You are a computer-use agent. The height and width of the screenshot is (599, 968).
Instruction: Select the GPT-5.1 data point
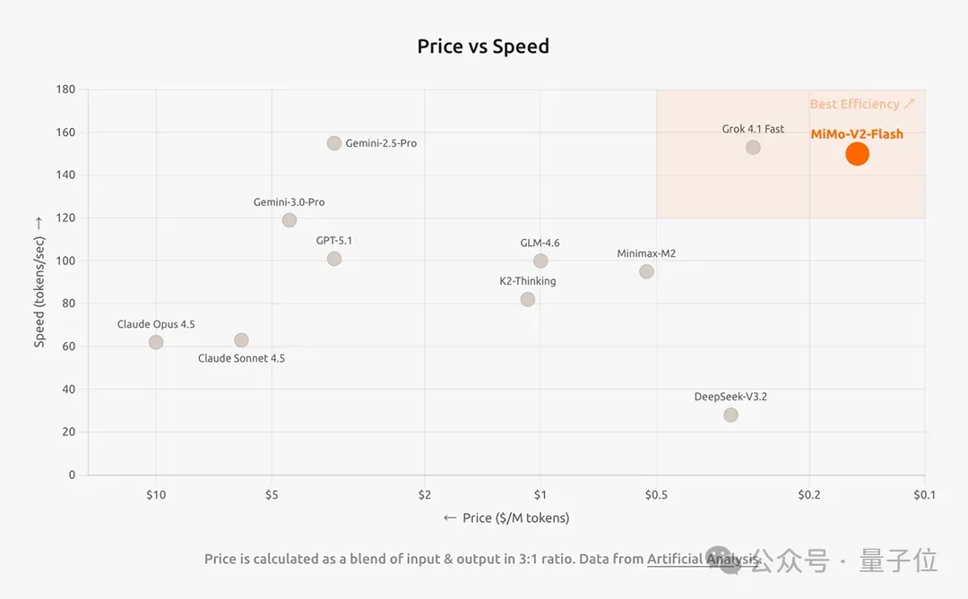(x=334, y=259)
